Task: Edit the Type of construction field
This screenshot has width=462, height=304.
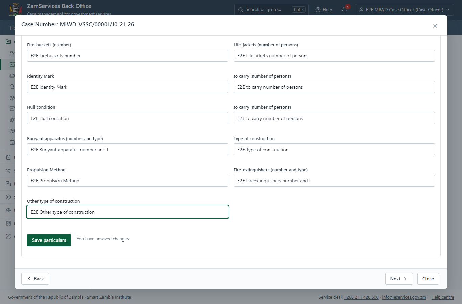Action: coord(334,150)
